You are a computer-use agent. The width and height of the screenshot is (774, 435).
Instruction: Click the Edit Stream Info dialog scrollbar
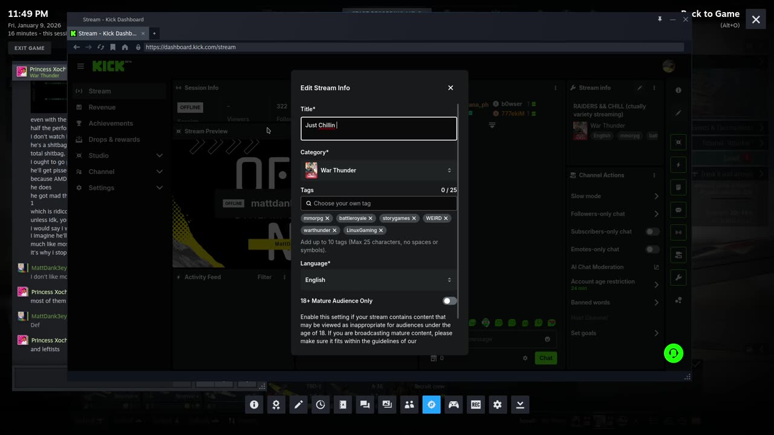click(x=458, y=211)
